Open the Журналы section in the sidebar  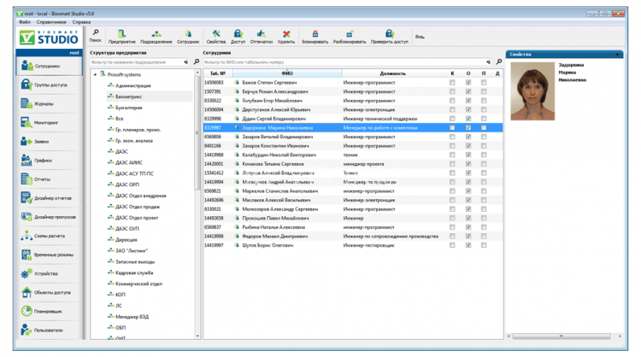point(44,104)
